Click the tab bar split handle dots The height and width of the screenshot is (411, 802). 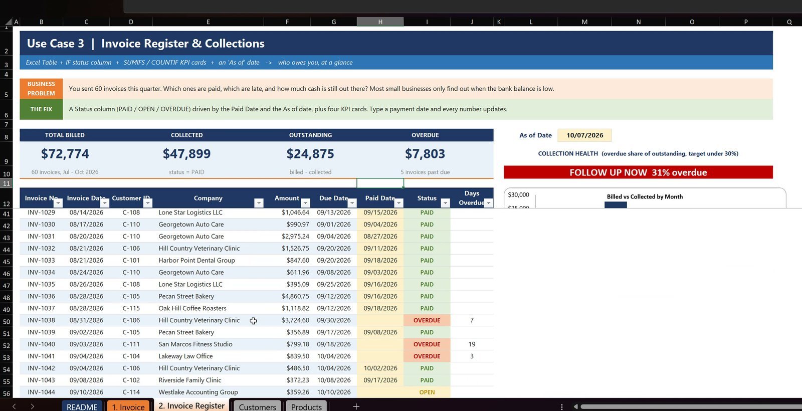561,406
